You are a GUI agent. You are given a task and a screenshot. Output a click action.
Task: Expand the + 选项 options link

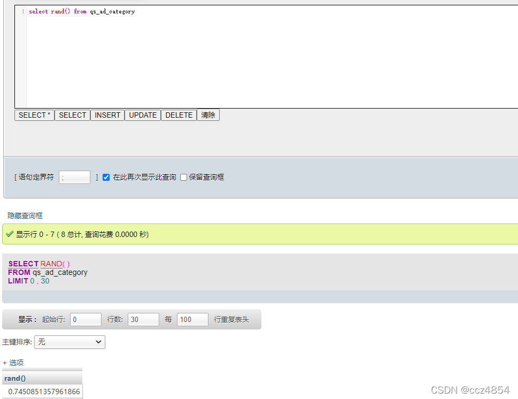click(13, 363)
